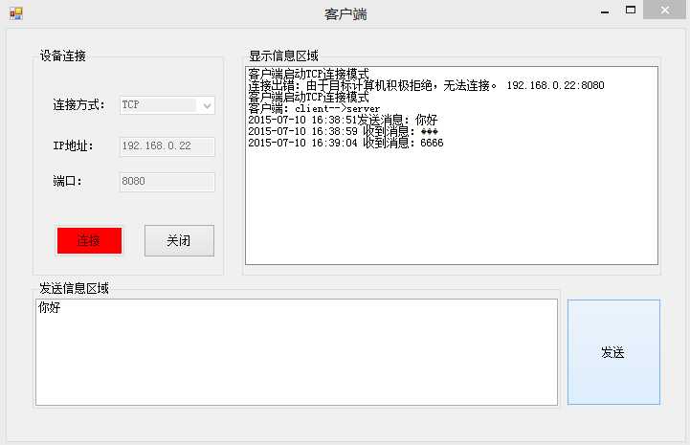The height and width of the screenshot is (445, 690).
Task: Click the 设备连接 group title
Action: click(x=62, y=56)
